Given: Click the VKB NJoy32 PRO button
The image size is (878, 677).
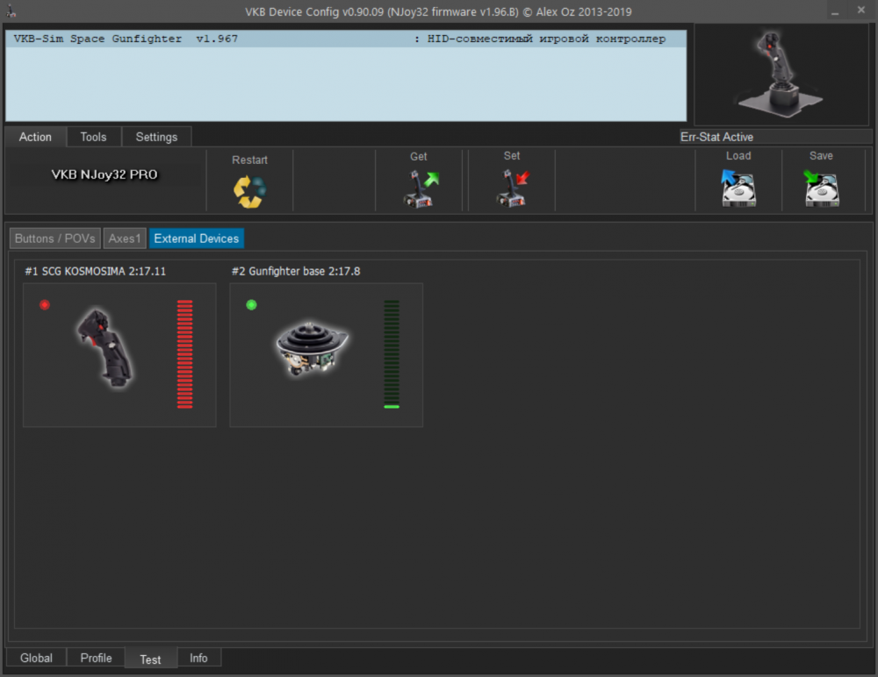Looking at the screenshot, I should [x=104, y=175].
